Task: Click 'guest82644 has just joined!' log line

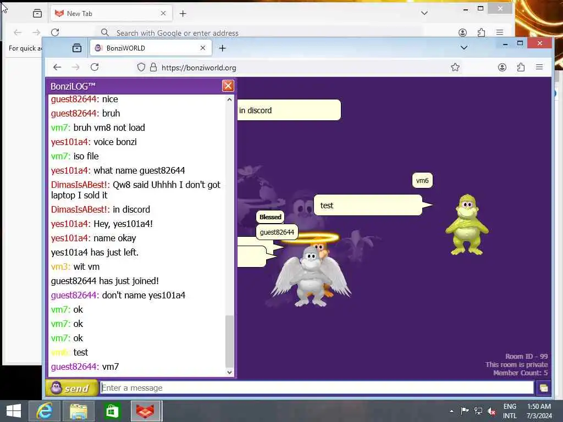Action: (x=105, y=281)
